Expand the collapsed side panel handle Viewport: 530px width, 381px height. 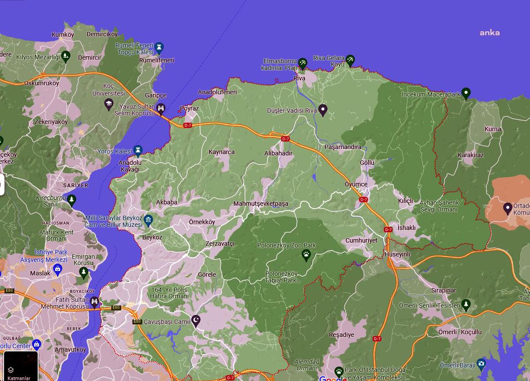[x=2, y=185]
